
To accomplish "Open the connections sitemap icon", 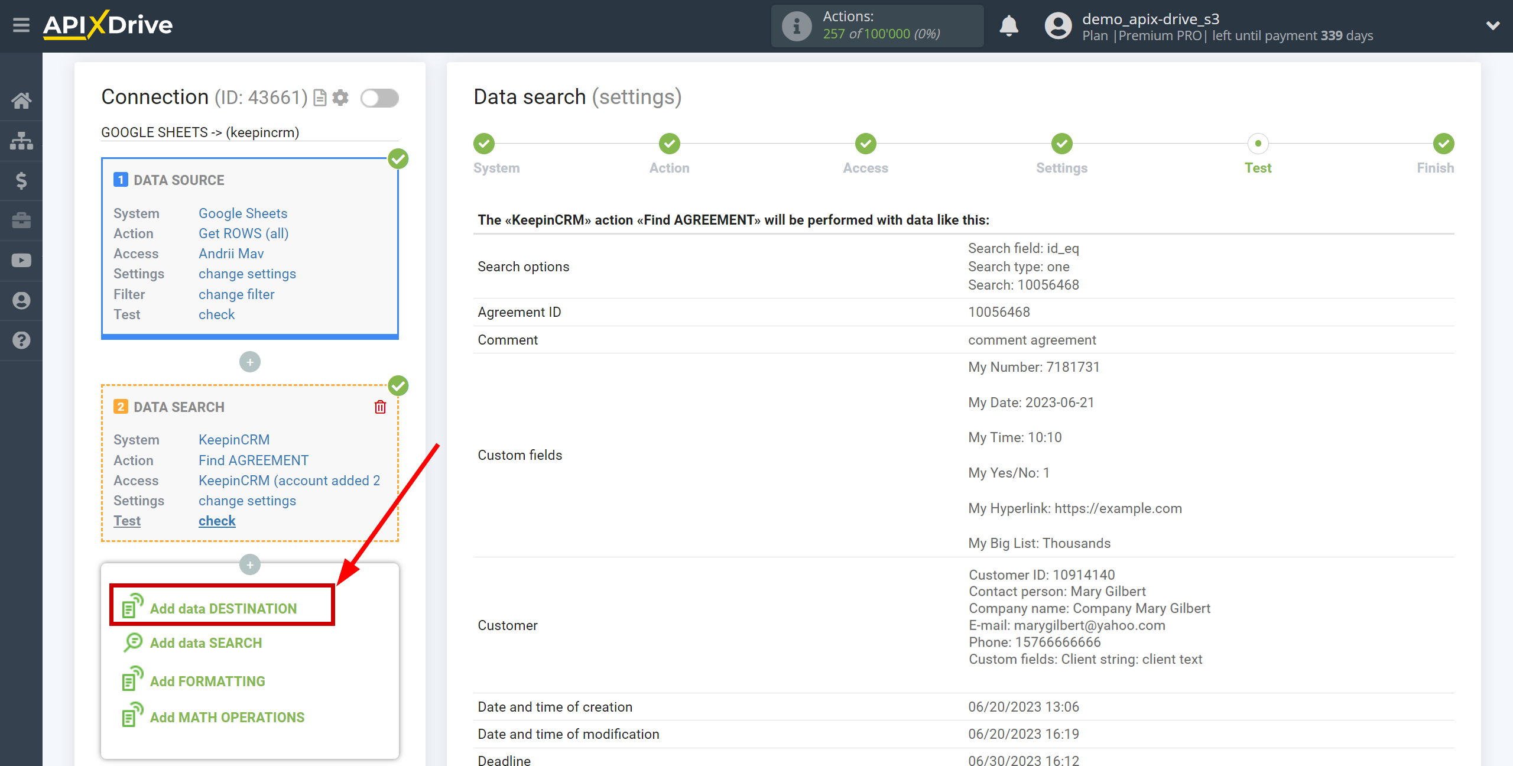I will [x=21, y=141].
